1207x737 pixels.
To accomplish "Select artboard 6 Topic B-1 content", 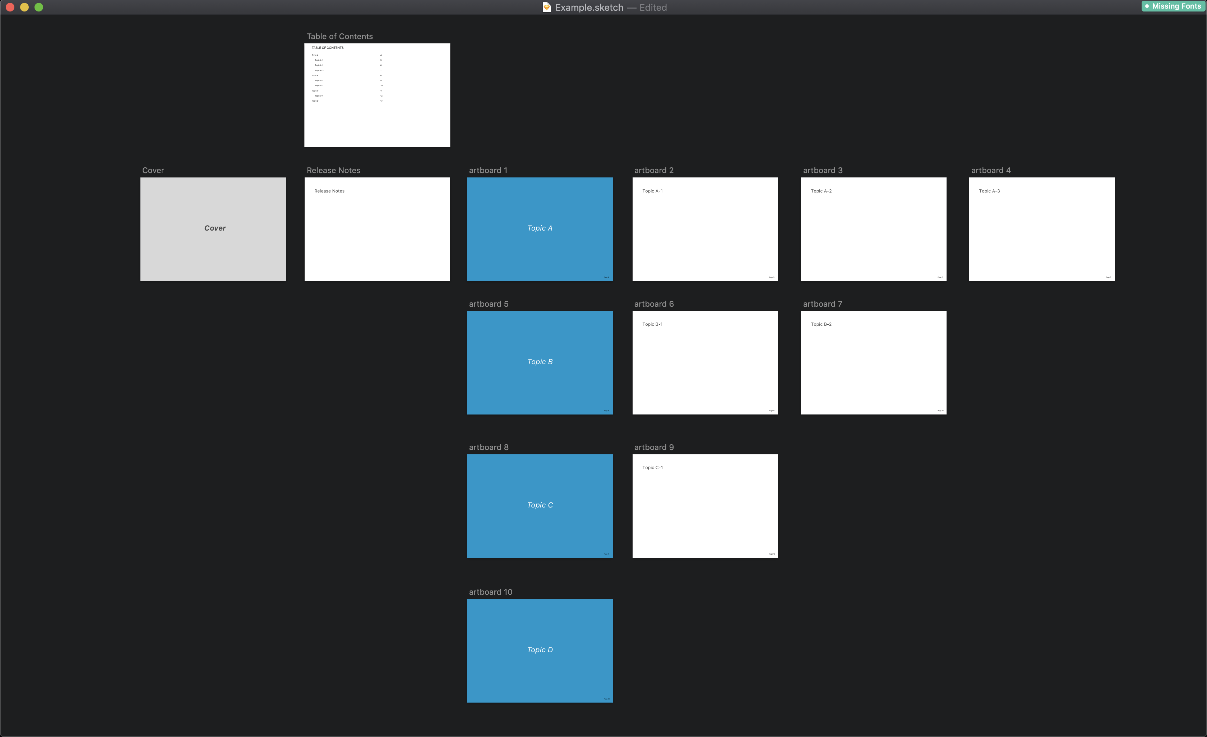I will tap(653, 324).
